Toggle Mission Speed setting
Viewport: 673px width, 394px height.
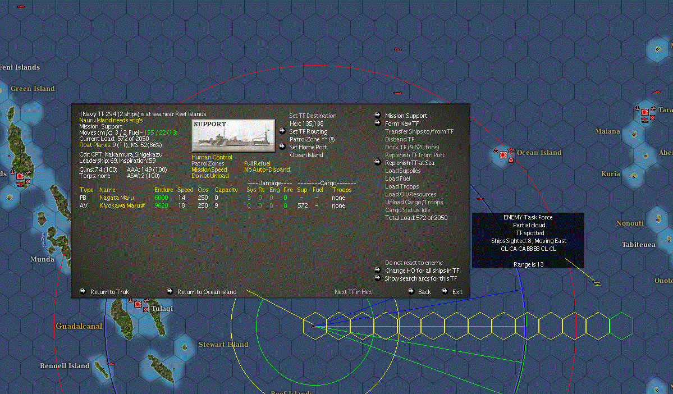click(x=209, y=169)
